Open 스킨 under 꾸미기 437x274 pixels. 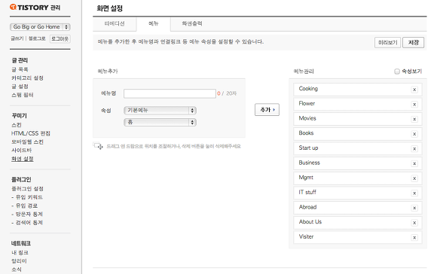pyautogui.click(x=17, y=125)
